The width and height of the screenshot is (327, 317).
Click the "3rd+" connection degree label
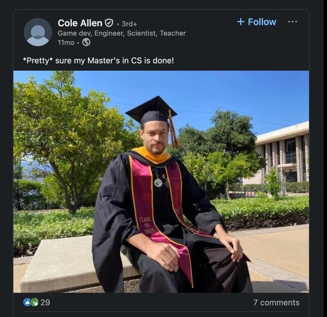pyautogui.click(x=129, y=23)
